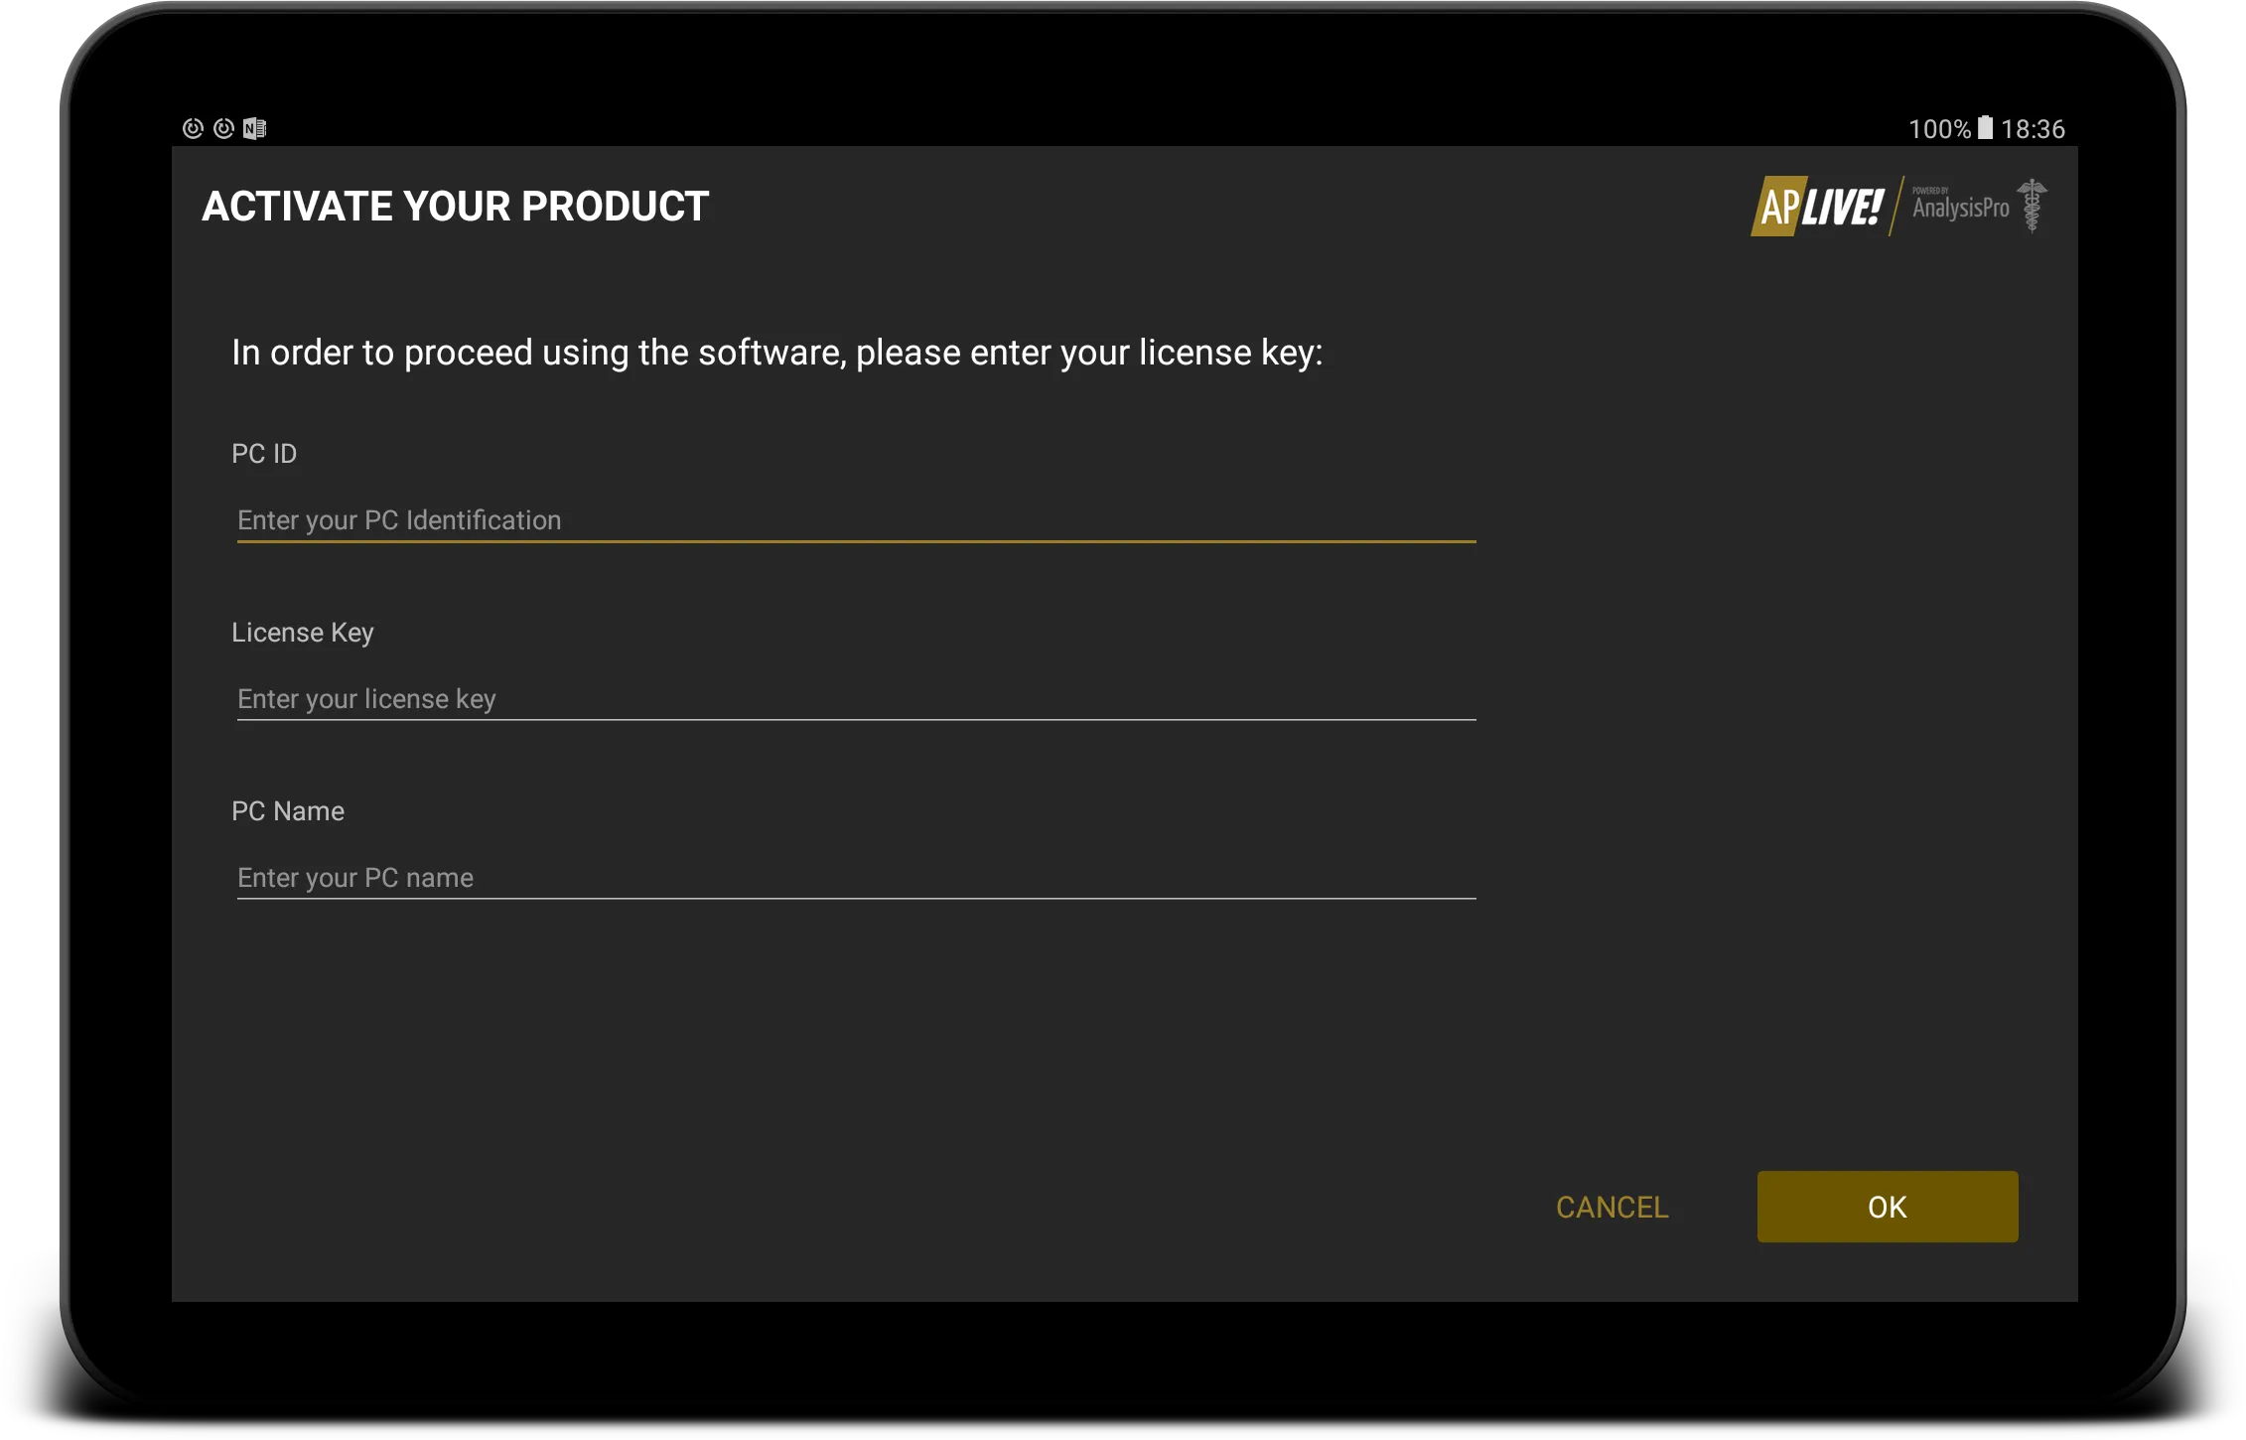Screen dimensions: 2246x1440
Task: Tap the AP LIVE! logo
Action: point(1819,207)
